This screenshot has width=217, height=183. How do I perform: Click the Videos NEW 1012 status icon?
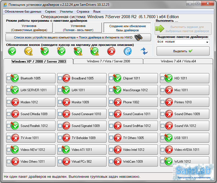click(15, 149)
